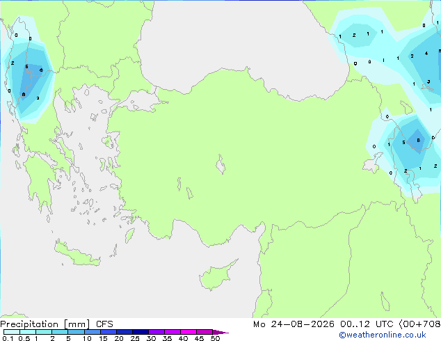Click the '00..12 UTC' time range text
The height and width of the screenshot is (341, 441).
pyautogui.click(x=367, y=324)
